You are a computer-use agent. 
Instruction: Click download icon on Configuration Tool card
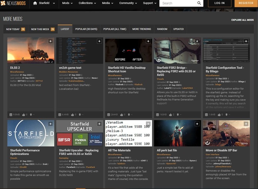pos(226,114)
